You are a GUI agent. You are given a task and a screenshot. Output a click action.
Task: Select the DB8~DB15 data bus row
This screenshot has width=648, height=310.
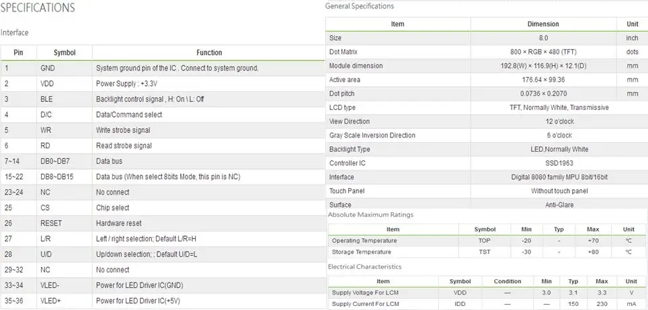click(x=163, y=176)
